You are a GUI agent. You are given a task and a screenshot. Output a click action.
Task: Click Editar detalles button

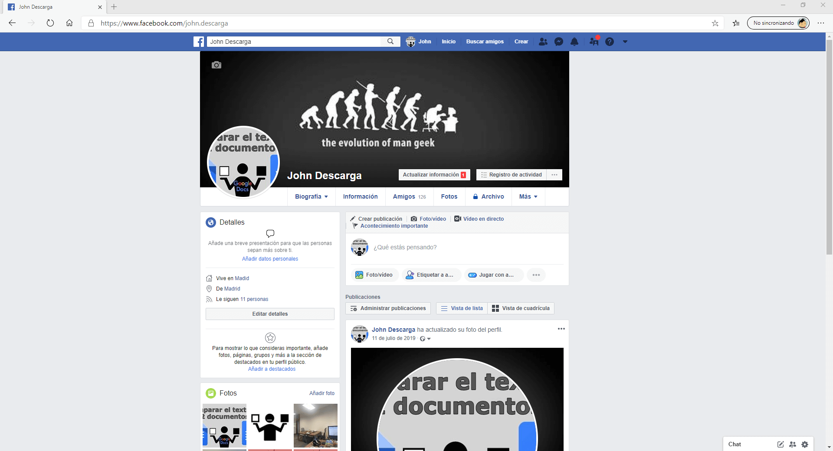(270, 314)
